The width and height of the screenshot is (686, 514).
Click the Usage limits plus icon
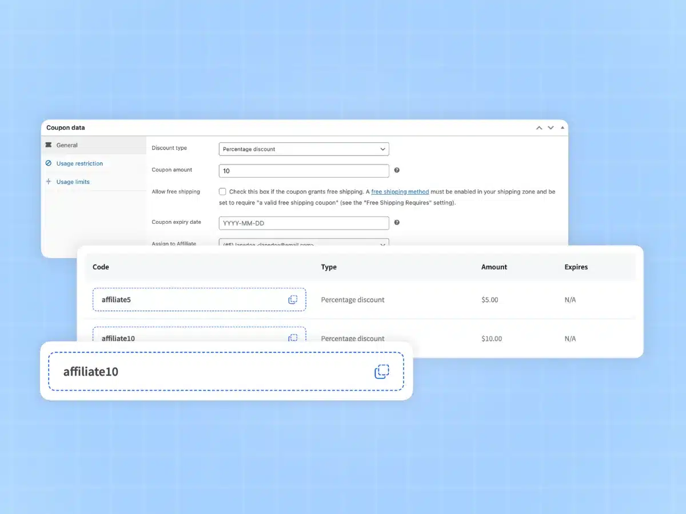[x=49, y=182]
